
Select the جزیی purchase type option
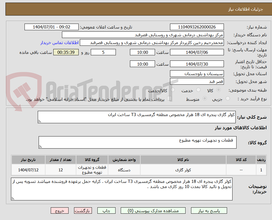[x=227, y=98]
